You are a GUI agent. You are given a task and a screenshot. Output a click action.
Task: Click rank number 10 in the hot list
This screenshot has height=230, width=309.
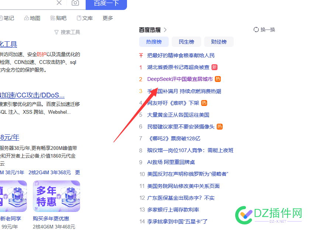coord(142,174)
